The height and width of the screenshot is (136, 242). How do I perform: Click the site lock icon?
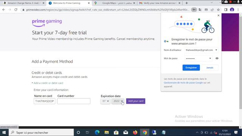pyautogui.click(x=23, y=10)
